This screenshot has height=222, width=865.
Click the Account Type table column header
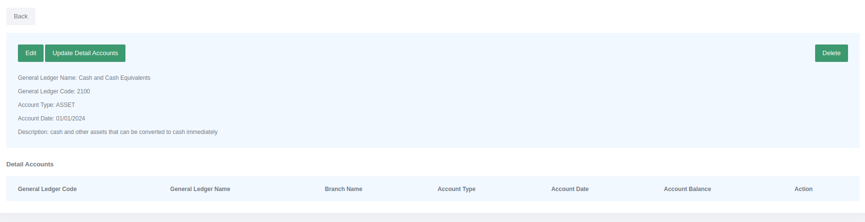(456, 189)
